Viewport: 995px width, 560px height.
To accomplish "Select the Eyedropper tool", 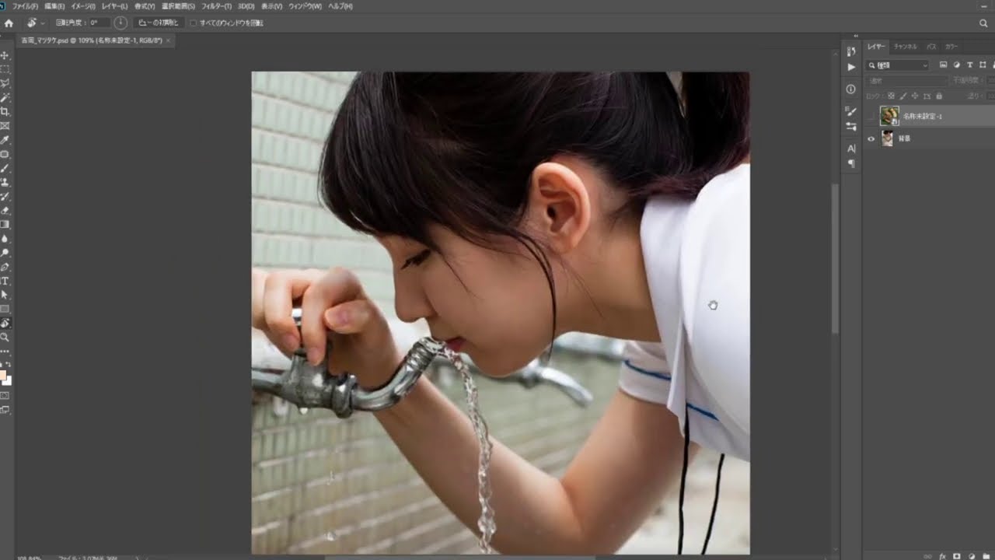I will 5,140.
